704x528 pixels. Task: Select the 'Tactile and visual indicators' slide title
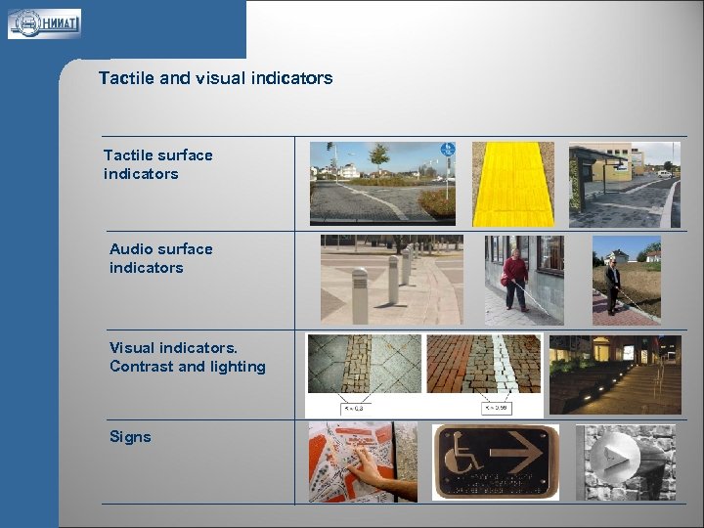215,78
